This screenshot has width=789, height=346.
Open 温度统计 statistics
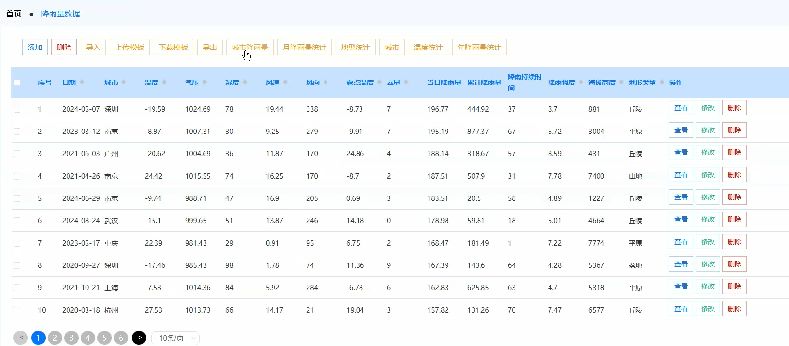click(x=428, y=47)
